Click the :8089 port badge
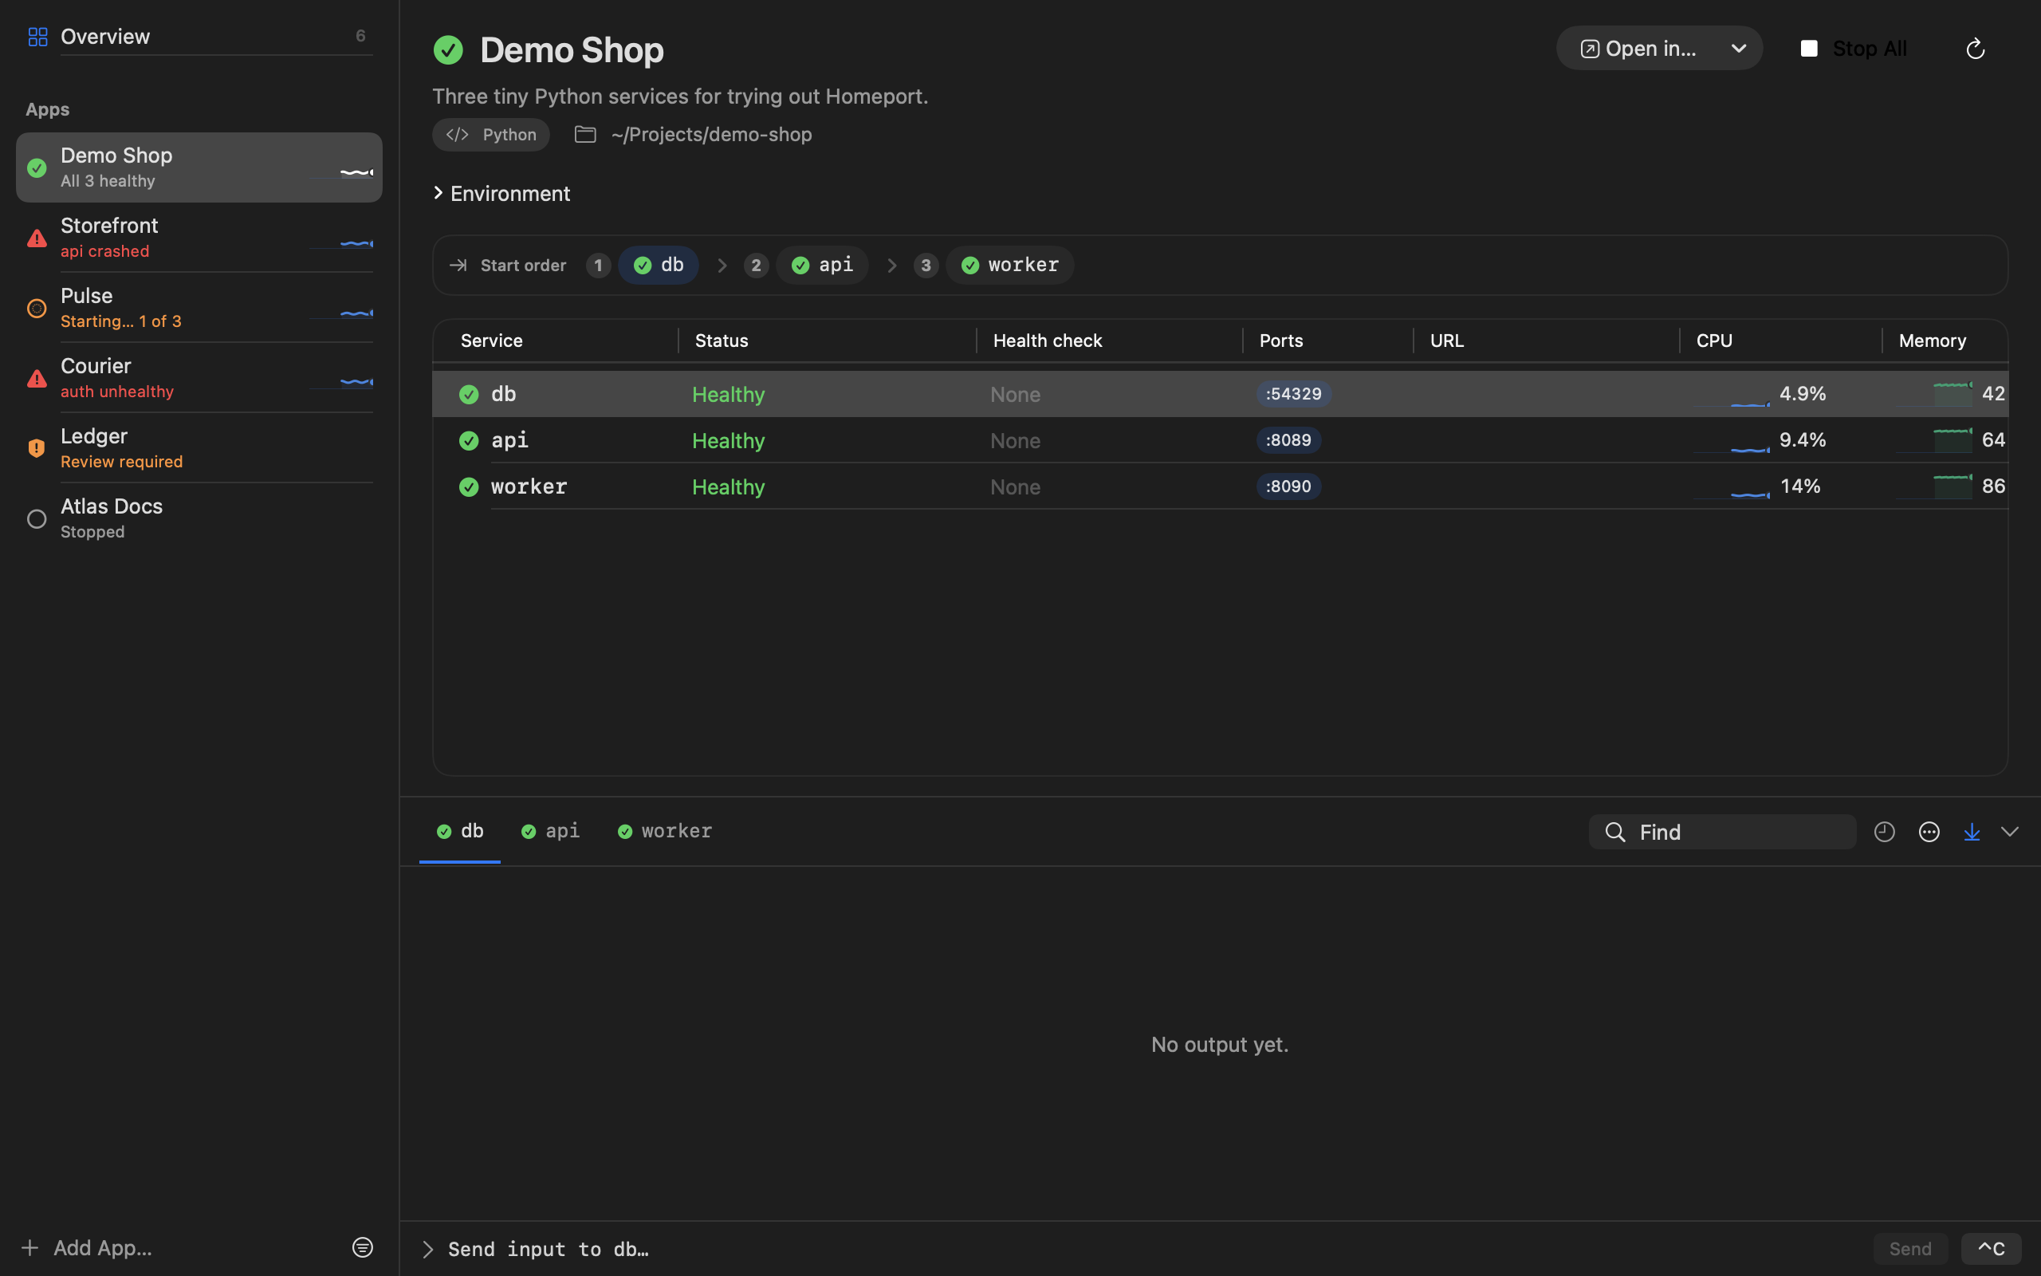 click(1288, 440)
